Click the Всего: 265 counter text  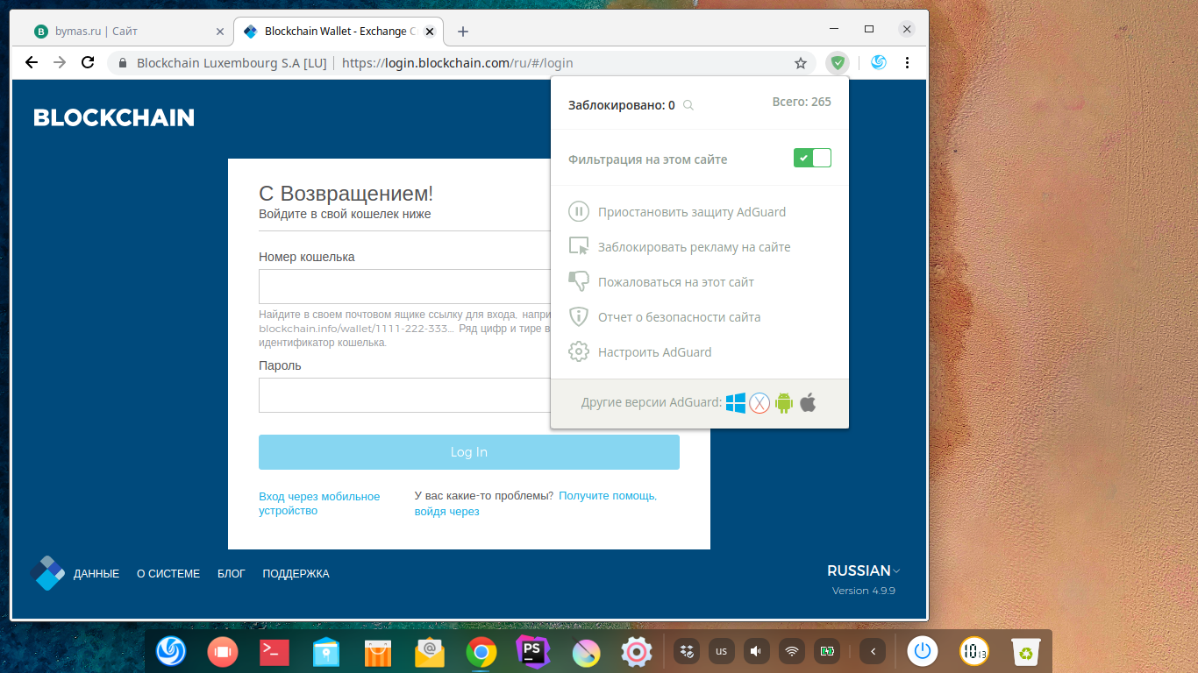click(x=802, y=102)
